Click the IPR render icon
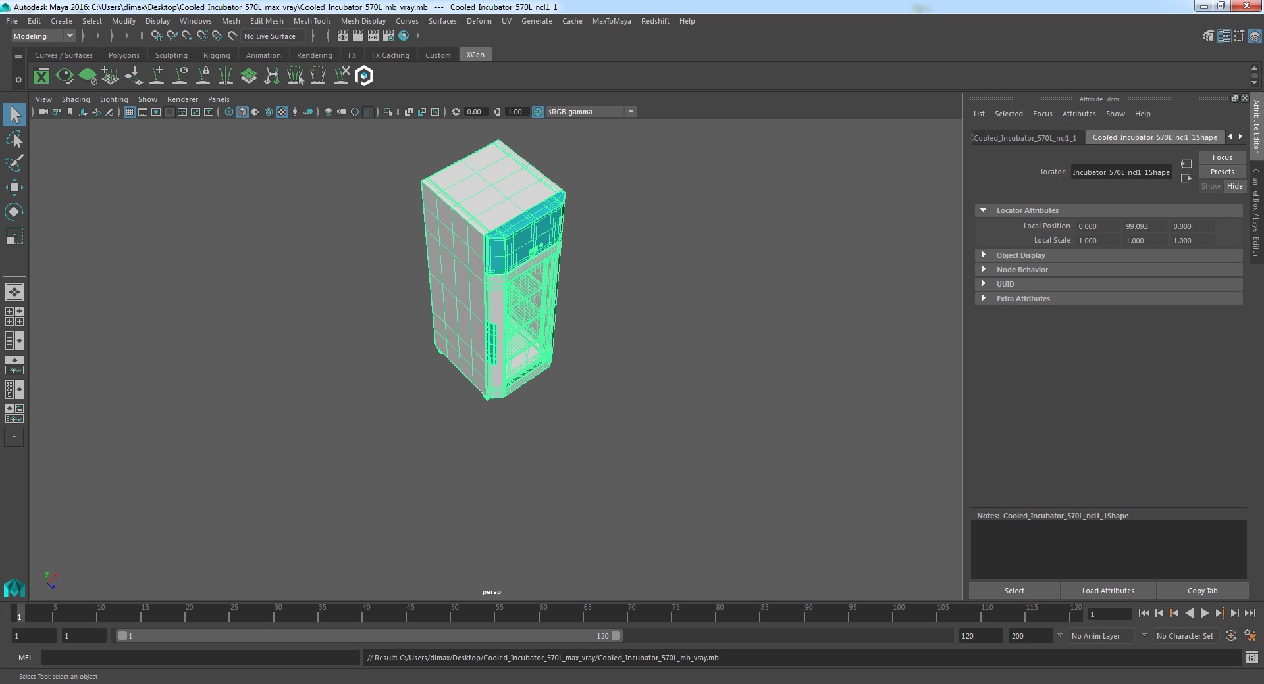Viewport: 1264px width, 684px height. 373,36
